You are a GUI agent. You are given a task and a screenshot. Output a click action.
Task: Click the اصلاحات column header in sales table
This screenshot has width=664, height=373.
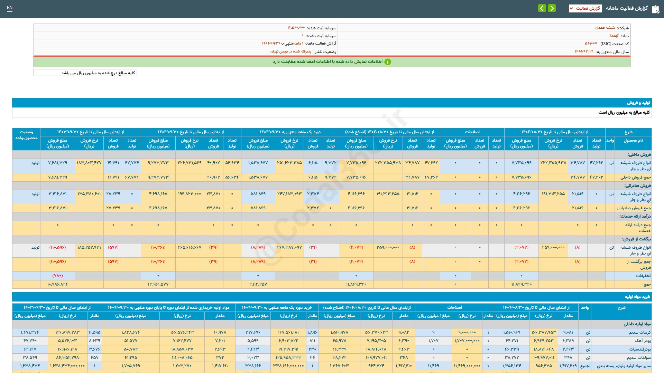click(472, 132)
